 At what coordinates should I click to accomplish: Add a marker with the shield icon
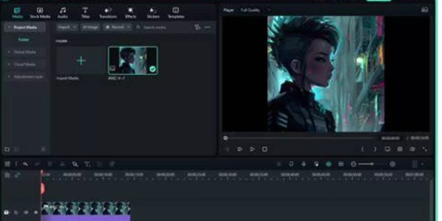(291, 164)
